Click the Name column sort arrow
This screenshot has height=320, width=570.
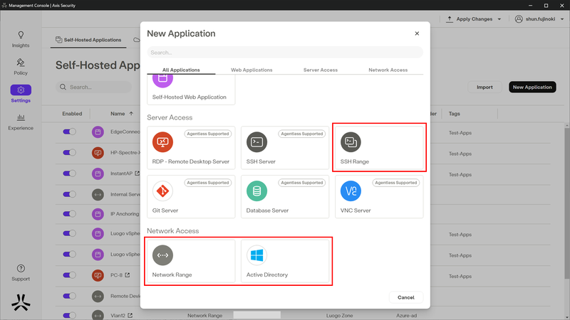[x=131, y=114]
